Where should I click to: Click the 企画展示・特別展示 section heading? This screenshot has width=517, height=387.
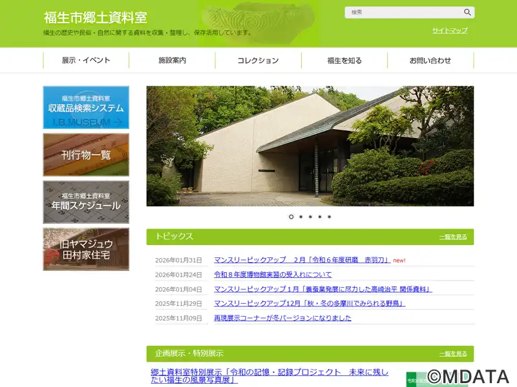click(x=189, y=353)
